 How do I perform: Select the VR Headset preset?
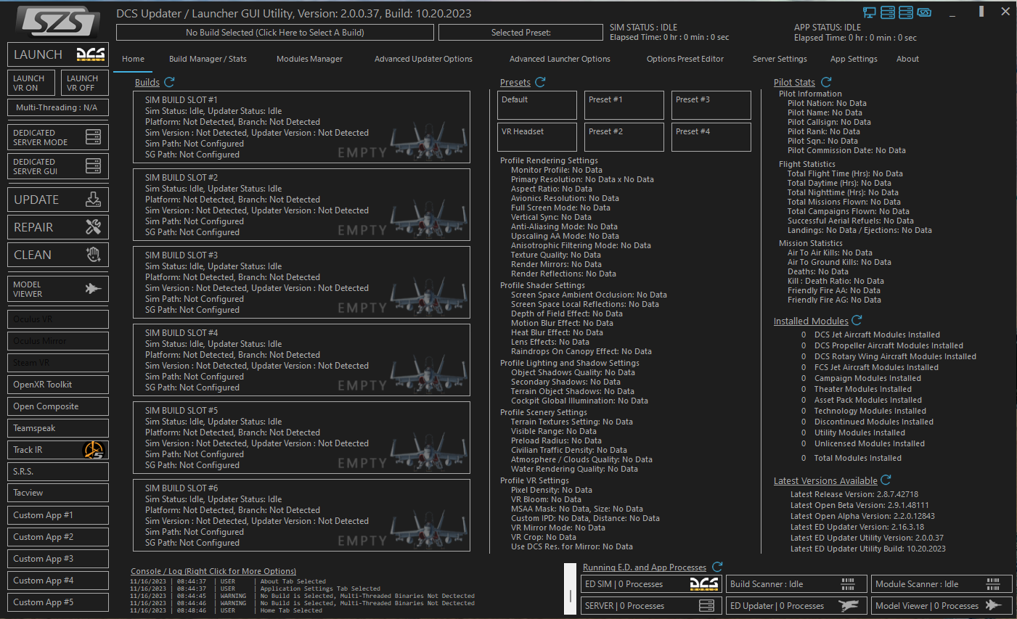tap(537, 137)
